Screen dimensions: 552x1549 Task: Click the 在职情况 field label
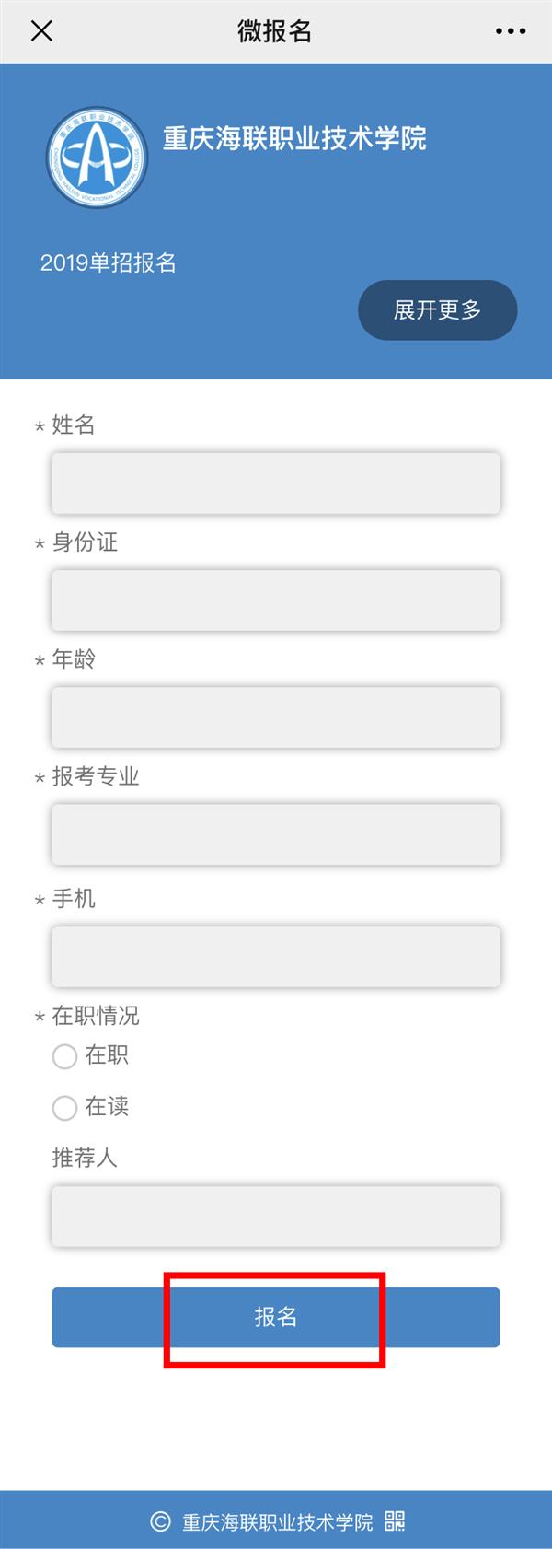click(96, 1016)
